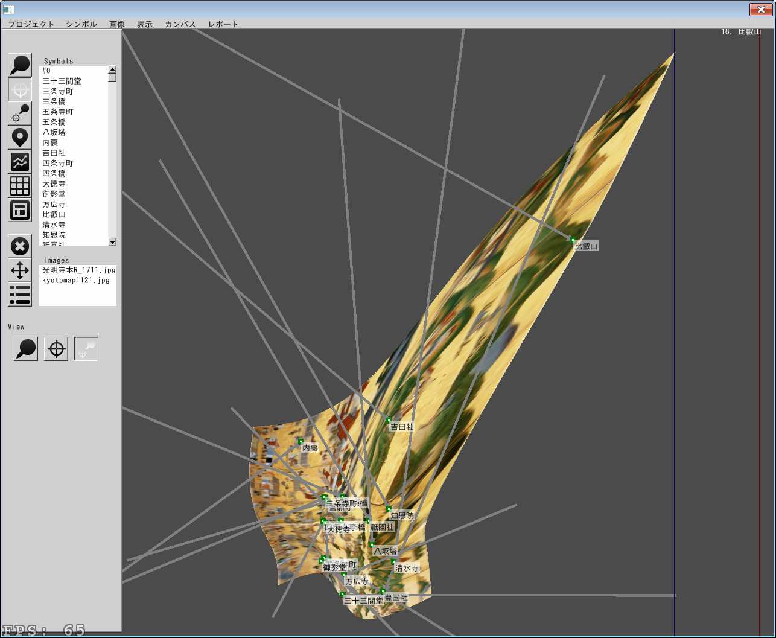Click the 清水寺 marker on canvas
This screenshot has height=638, width=776.
coord(393,562)
